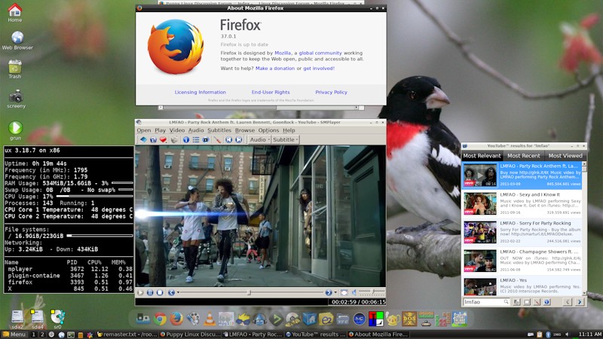Screen dimensions: 603x339
Task: Select Most Relevant tab in YouTube results
Action: [482, 156]
